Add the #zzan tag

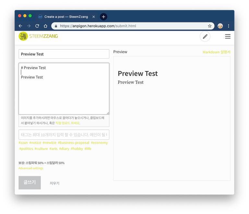[x=23, y=143]
